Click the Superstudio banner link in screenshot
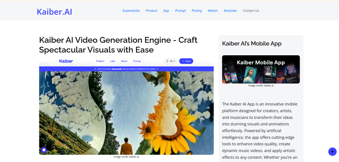 coord(116,69)
